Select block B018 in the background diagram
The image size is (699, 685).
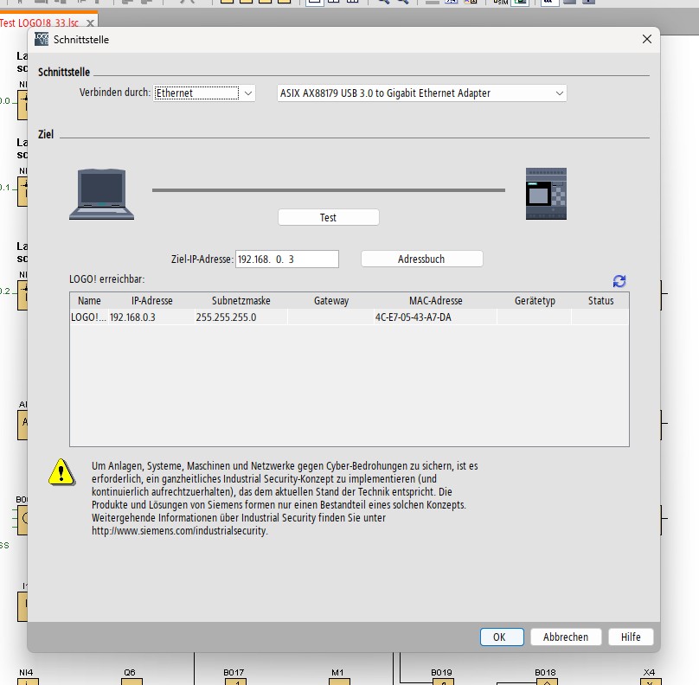[x=547, y=682]
